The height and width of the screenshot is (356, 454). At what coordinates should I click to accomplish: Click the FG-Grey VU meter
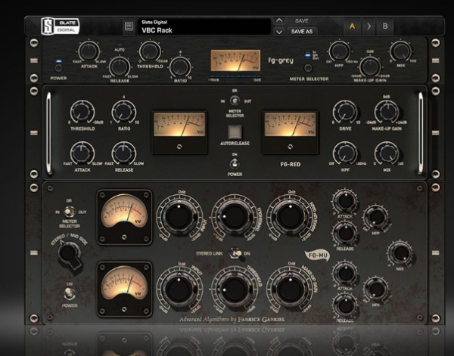[x=235, y=62]
